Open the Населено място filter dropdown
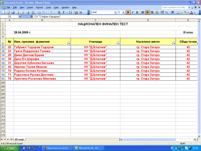Screen dimensions: 201x151 pyautogui.click(x=174, y=44)
